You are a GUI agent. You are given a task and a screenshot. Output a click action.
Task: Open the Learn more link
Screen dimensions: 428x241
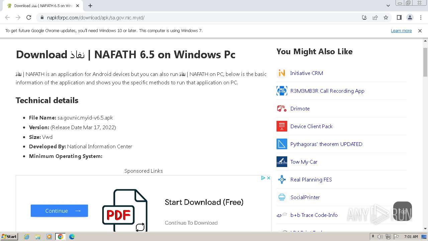[x=401, y=31]
